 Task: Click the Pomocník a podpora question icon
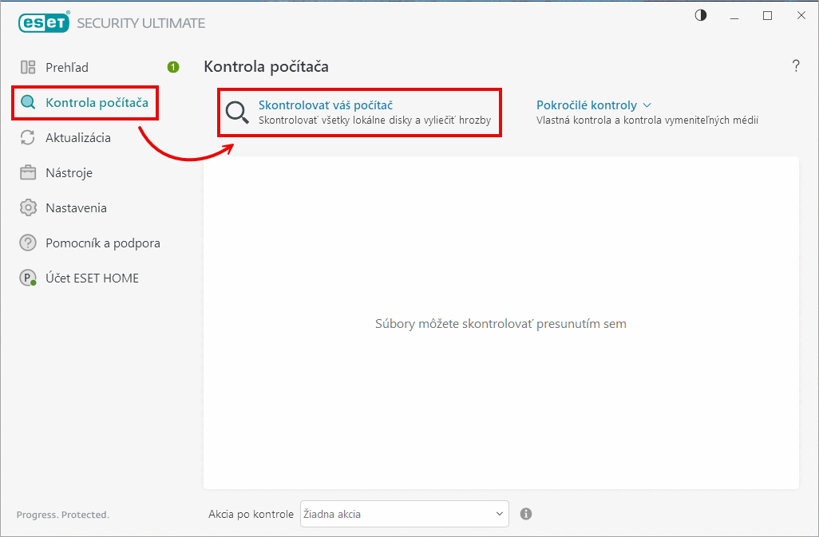coord(28,243)
